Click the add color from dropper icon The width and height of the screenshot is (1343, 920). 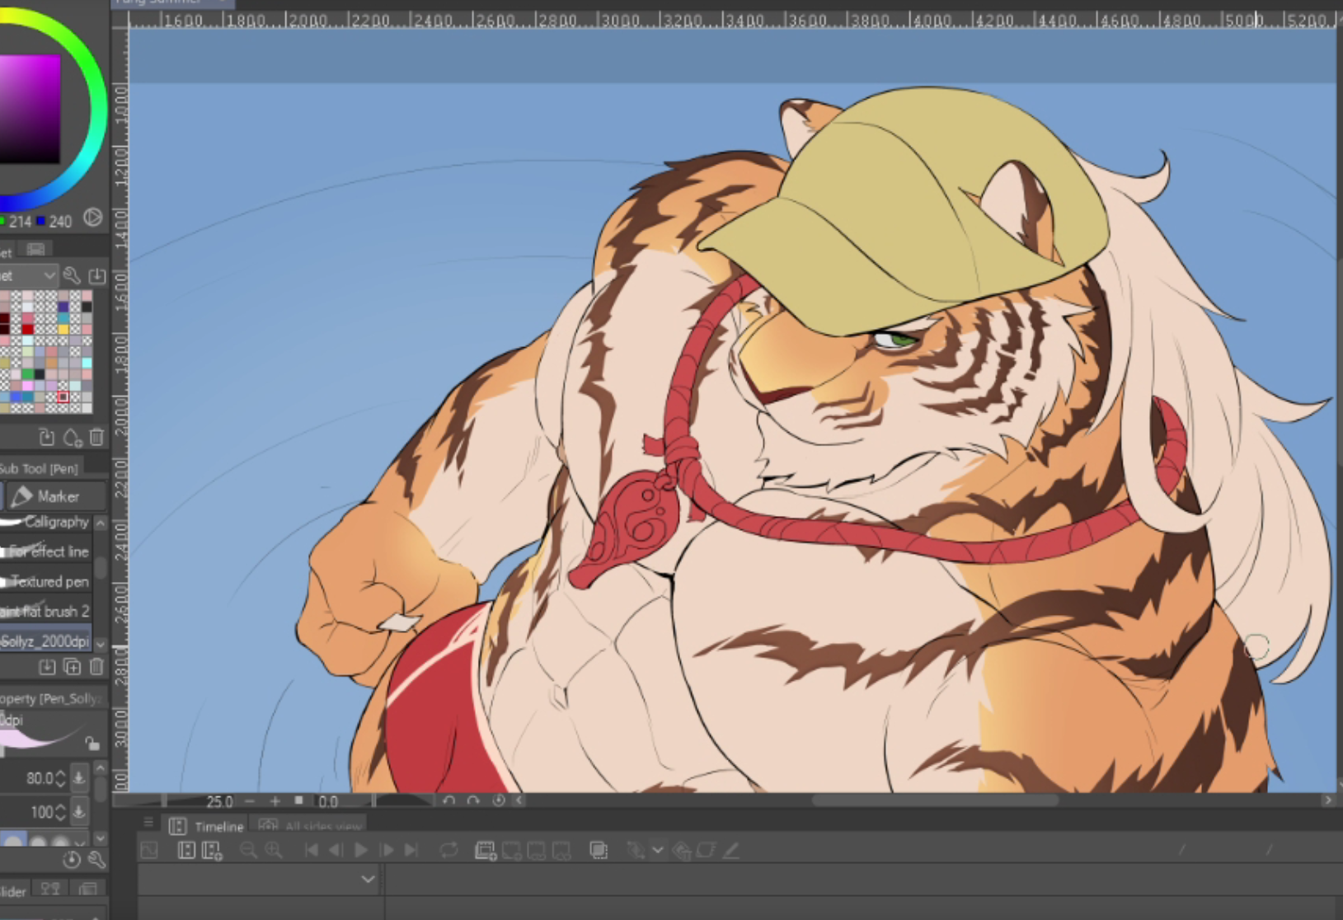(73, 437)
